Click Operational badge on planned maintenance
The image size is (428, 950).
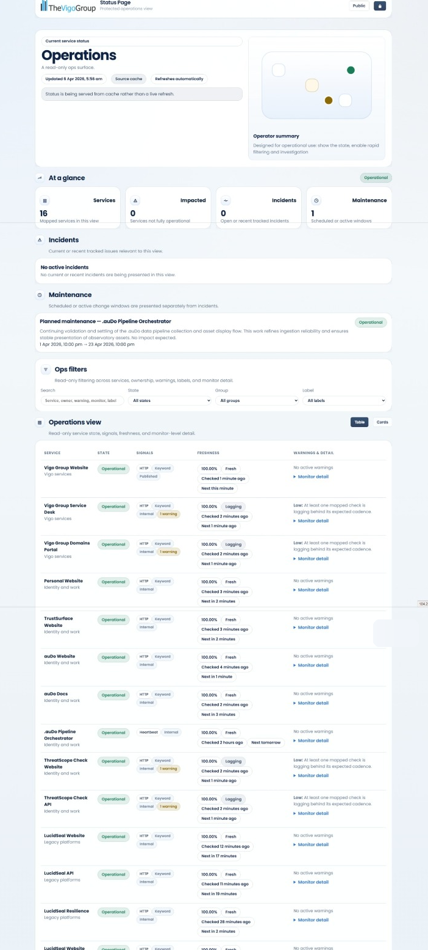point(371,322)
